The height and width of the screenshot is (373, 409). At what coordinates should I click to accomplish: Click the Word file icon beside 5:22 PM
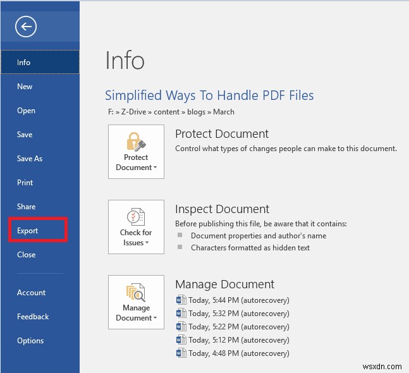(181, 326)
